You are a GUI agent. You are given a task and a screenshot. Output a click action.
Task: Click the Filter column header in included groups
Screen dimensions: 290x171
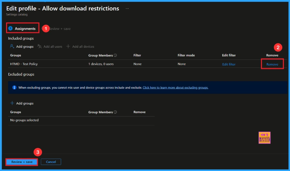coord(137,55)
